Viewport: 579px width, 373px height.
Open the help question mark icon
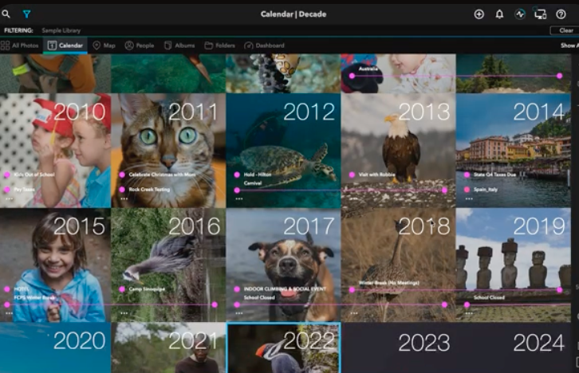[561, 14]
